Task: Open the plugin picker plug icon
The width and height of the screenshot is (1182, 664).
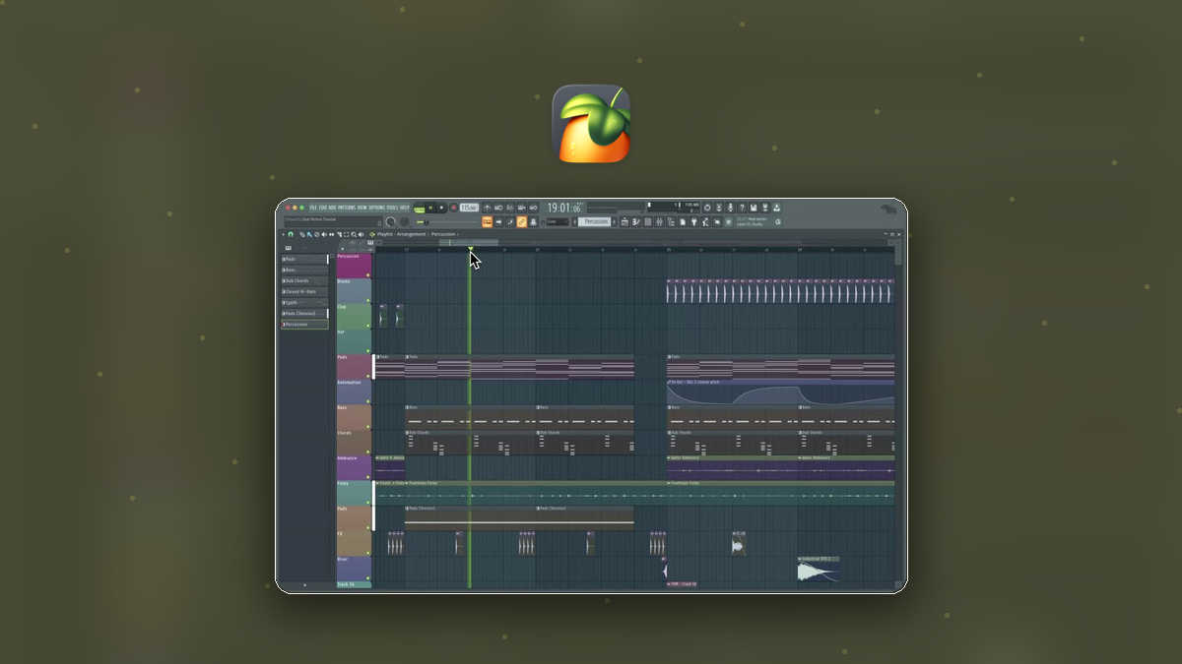Action: coord(694,221)
